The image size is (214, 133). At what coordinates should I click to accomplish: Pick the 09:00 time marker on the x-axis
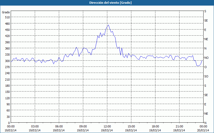tap(83, 126)
